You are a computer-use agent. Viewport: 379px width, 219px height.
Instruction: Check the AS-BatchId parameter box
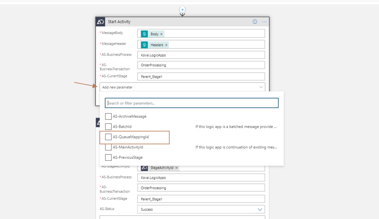(108, 127)
